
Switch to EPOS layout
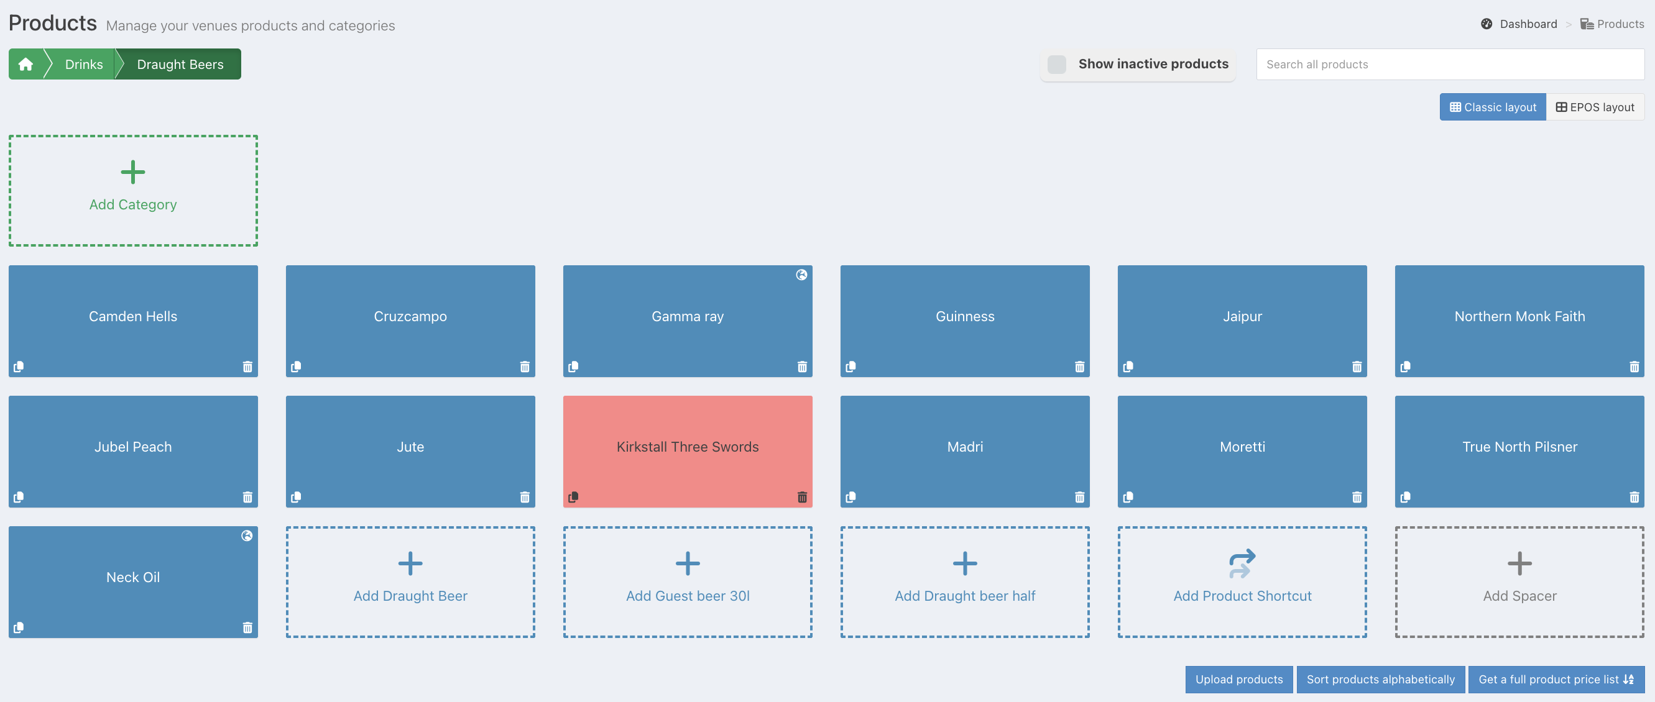(x=1595, y=107)
